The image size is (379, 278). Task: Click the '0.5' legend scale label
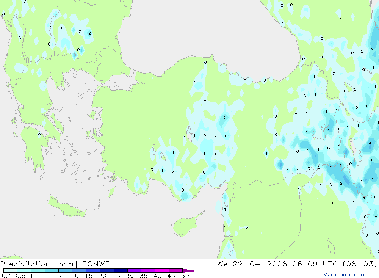20,276
